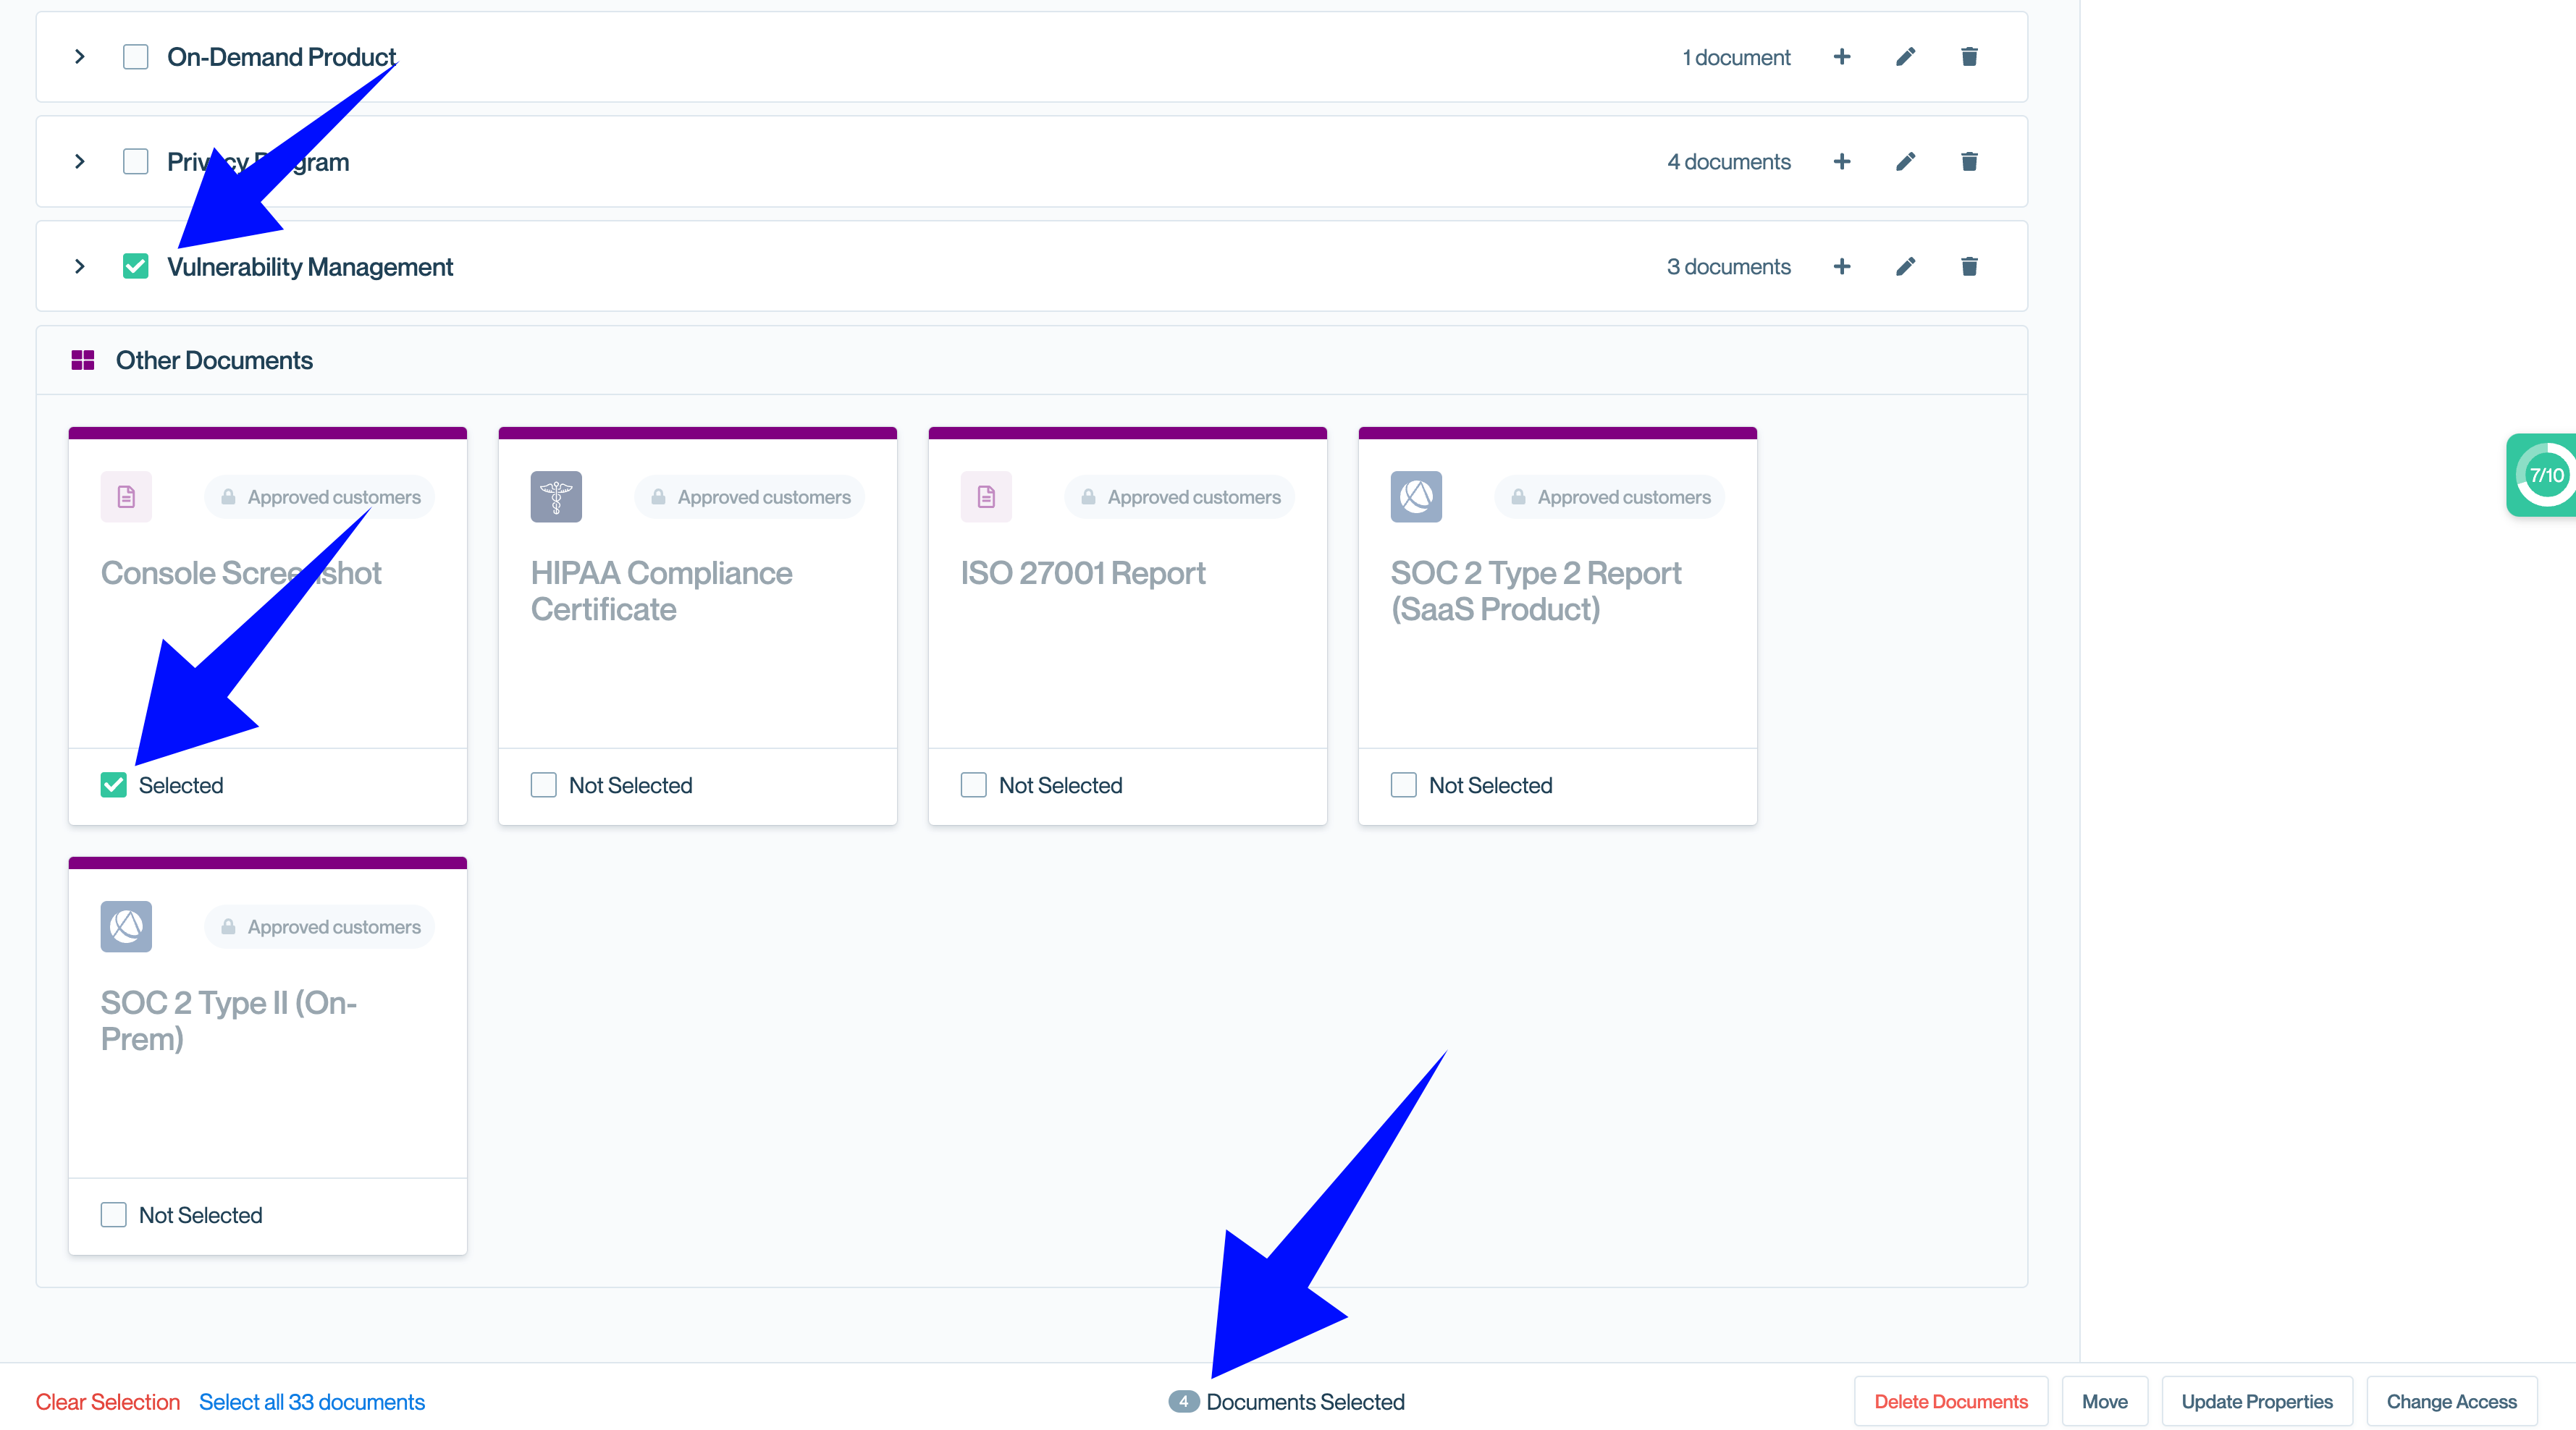2576x1430 pixels.
Task: Edit the Privacy Program folder
Action: coord(1905,162)
